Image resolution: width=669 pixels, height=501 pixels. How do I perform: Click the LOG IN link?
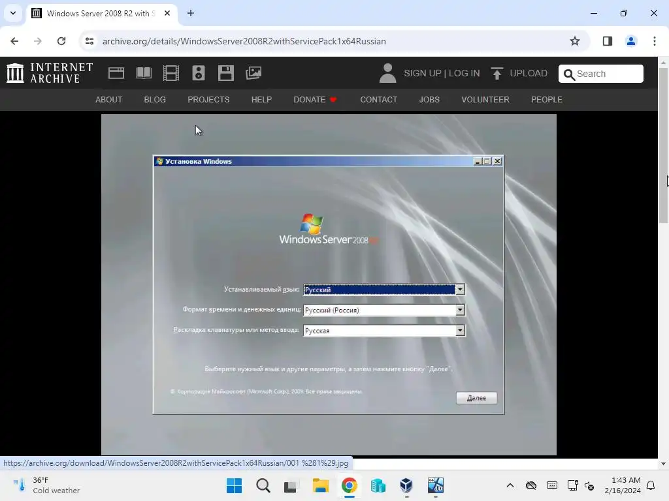[x=465, y=73]
